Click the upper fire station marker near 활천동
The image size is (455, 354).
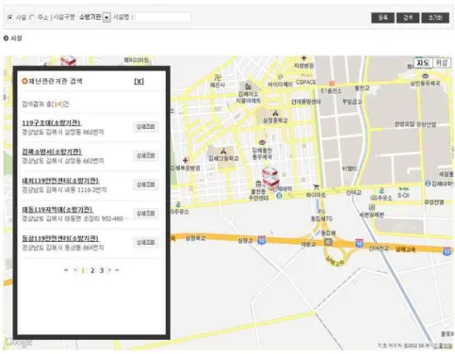[x=269, y=171]
